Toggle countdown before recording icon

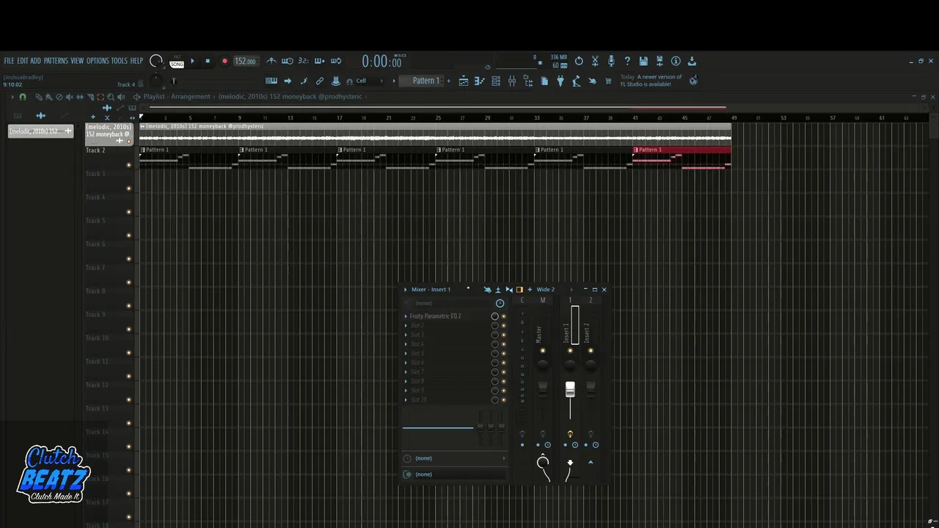tap(303, 61)
